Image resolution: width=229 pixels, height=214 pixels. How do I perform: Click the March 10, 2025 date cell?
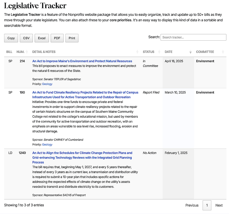(175, 92)
